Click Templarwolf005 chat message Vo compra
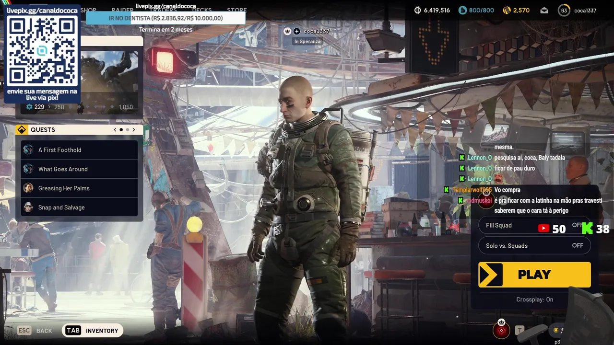 508,190
